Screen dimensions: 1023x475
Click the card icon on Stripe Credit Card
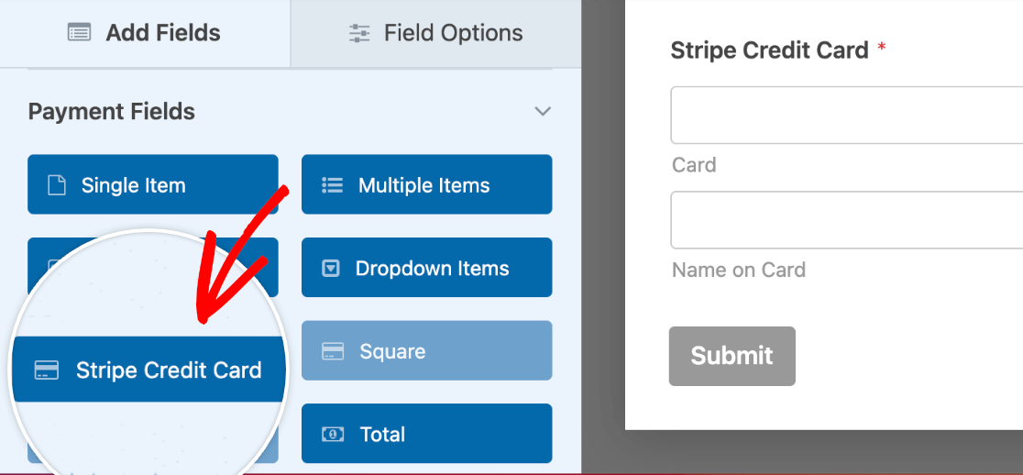click(x=47, y=370)
